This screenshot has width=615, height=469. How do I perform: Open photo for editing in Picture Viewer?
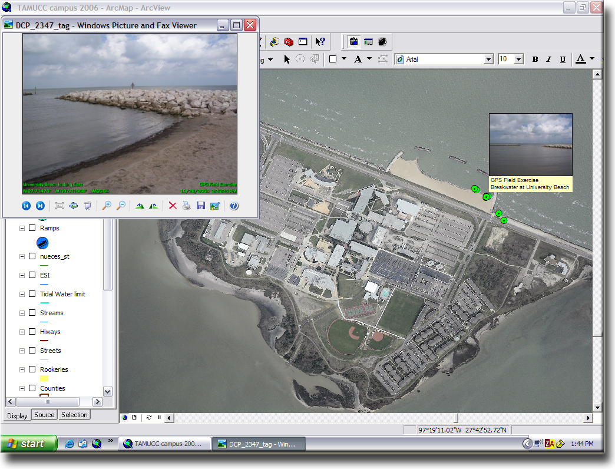point(215,206)
